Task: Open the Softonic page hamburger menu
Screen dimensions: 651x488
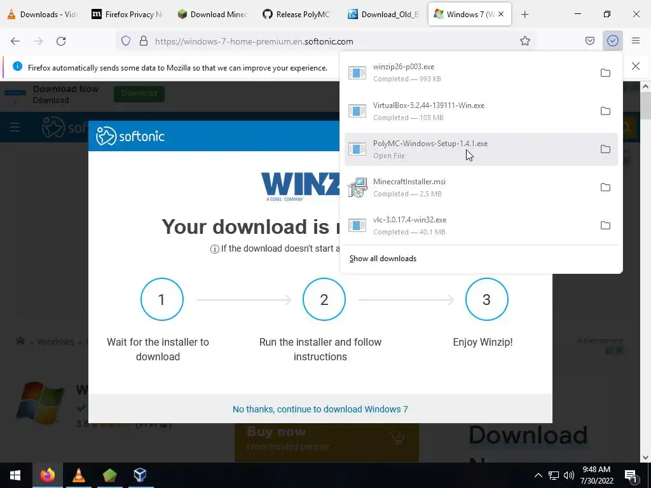Action: (15, 127)
